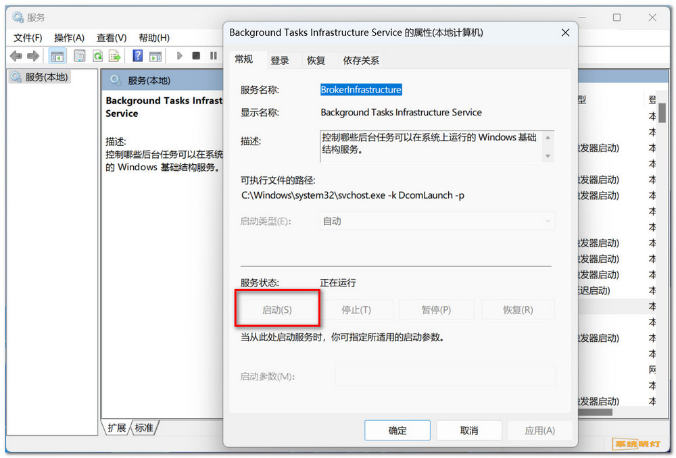Toggle the show/hide console tree icon
This screenshot has height=458, width=676.
click(x=57, y=56)
